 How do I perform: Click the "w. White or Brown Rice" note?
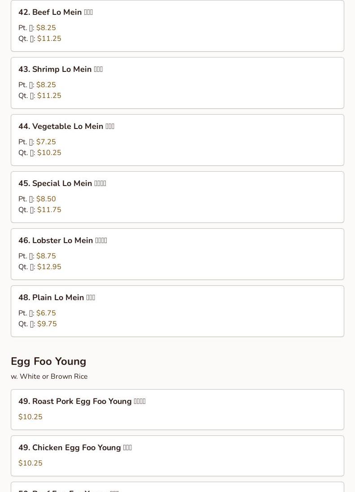click(x=49, y=377)
